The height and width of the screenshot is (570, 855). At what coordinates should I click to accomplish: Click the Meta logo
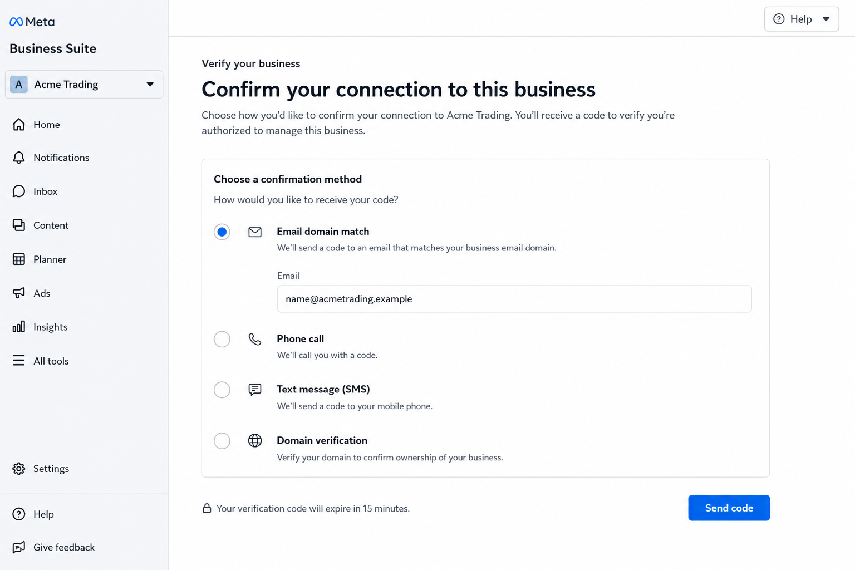point(32,22)
